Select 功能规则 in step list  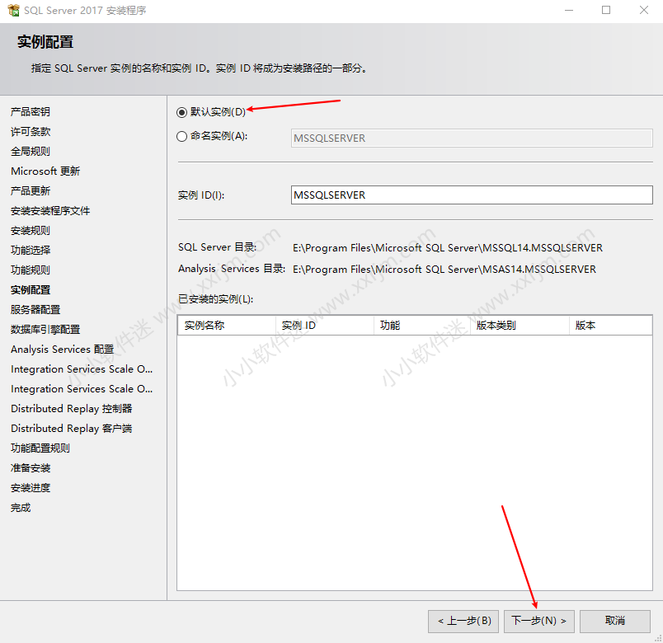[31, 270]
